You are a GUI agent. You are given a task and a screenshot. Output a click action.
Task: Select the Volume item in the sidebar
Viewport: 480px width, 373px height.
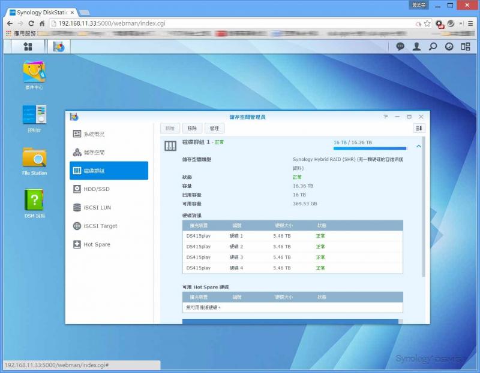pos(109,152)
